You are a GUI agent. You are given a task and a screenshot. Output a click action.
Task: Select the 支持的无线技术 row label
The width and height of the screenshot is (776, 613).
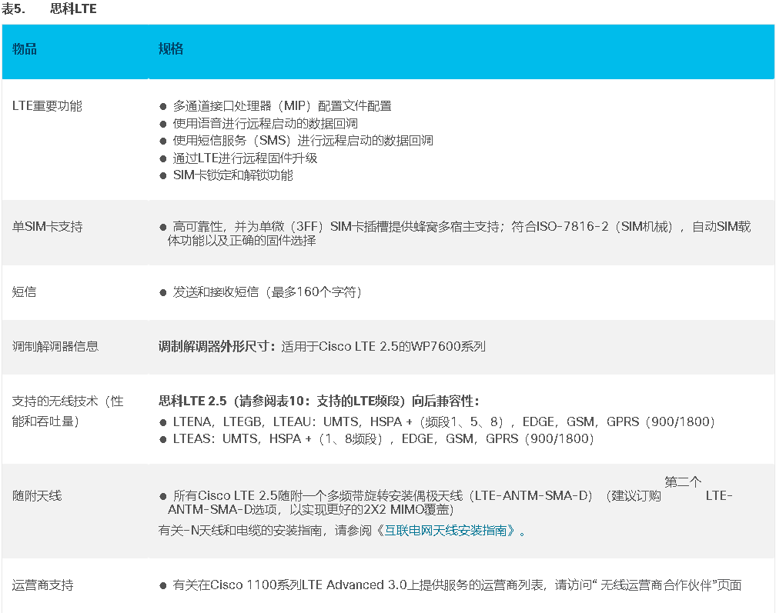pos(68,411)
